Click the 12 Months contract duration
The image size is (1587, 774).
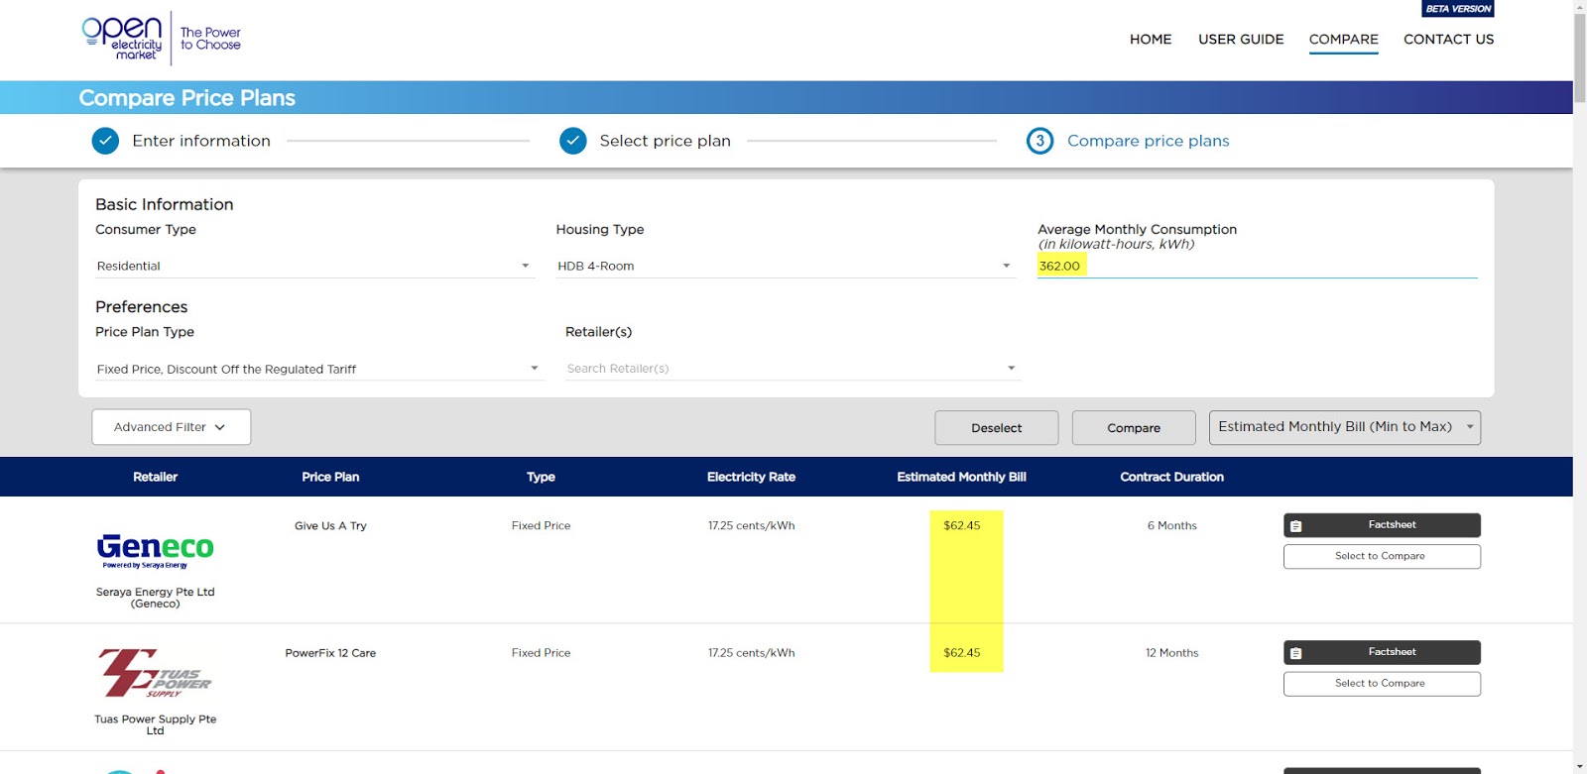[x=1172, y=653]
